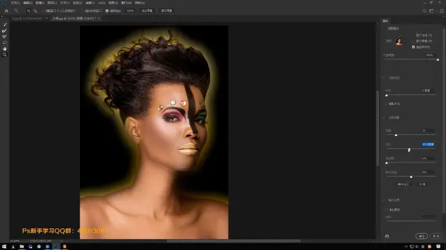Select the Hand tool

pyautogui.click(x=5, y=49)
